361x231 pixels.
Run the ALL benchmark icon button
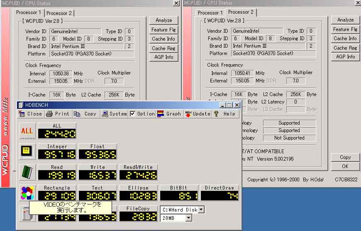coord(27,131)
